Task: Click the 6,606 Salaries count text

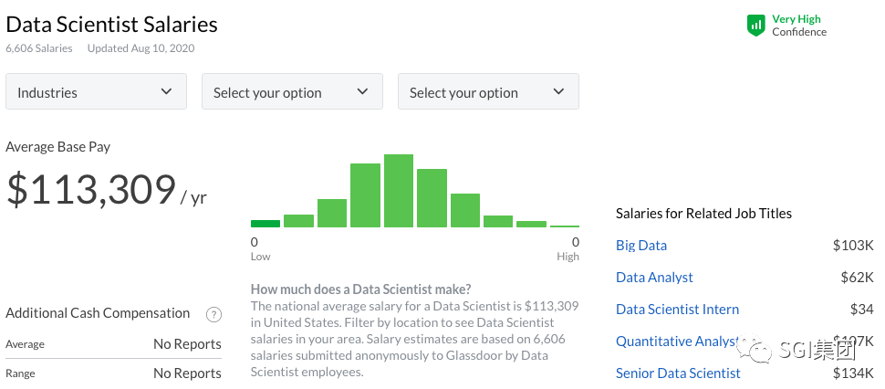Action: pyautogui.click(x=39, y=48)
